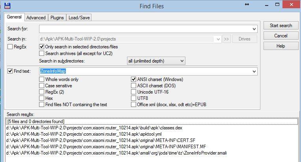The width and height of the screenshot is (301, 162).
Task: Toggle Only search in selected directories/files
Action: point(42,47)
